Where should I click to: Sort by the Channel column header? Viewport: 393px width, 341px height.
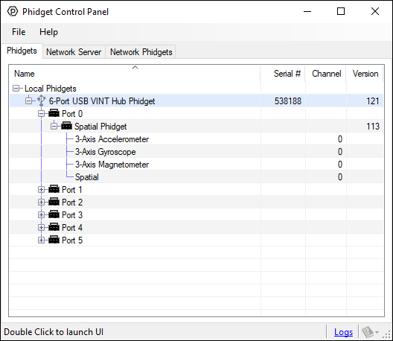(326, 74)
